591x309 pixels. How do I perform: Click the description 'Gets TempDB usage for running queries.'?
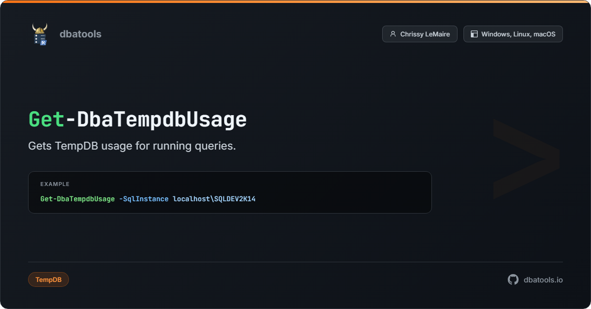(132, 146)
